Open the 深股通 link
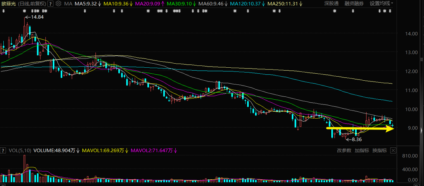 click(x=331, y=3)
